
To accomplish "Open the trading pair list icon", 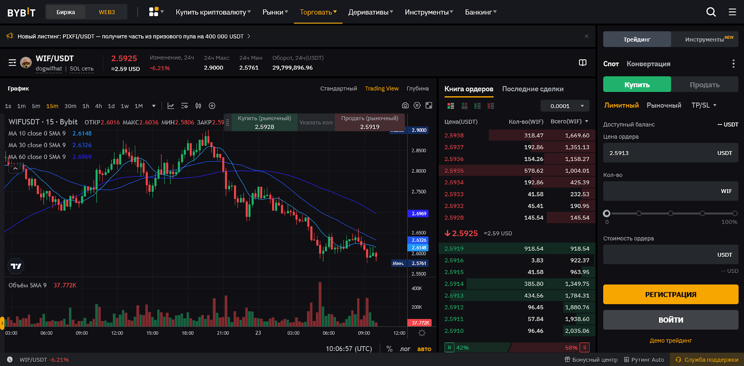I will coord(12,63).
